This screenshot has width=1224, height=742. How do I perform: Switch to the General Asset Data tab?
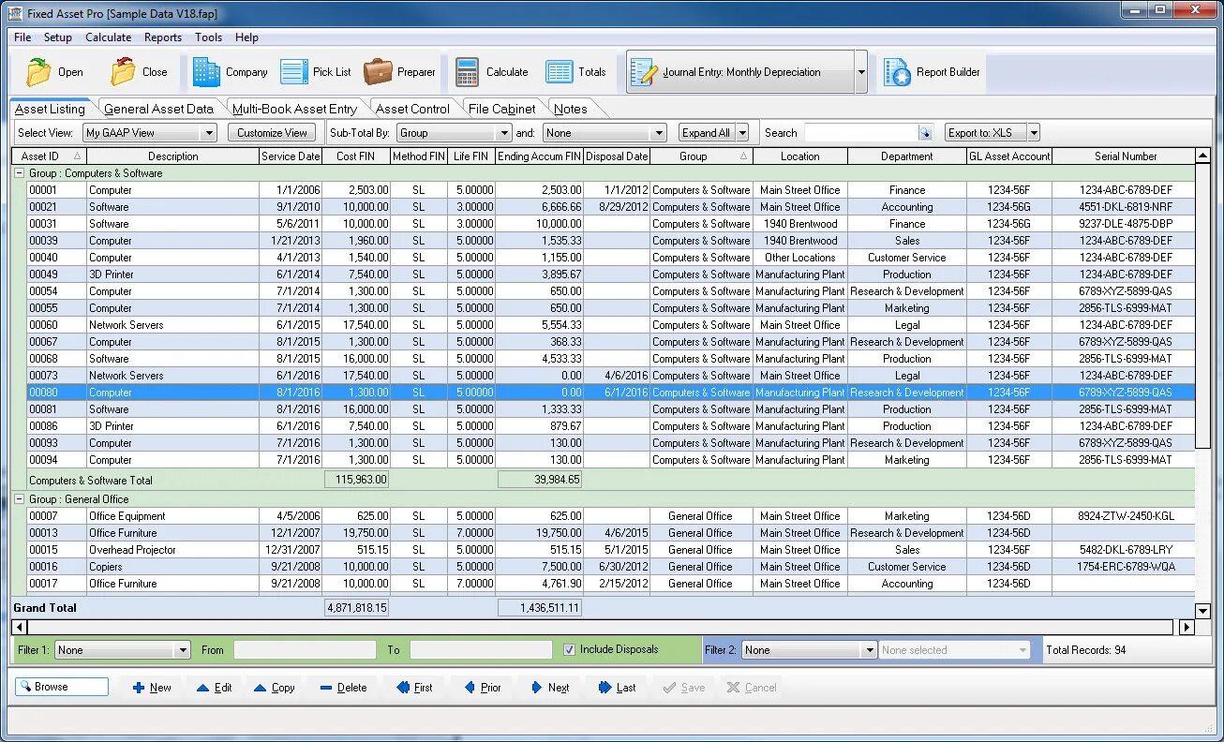click(x=158, y=109)
